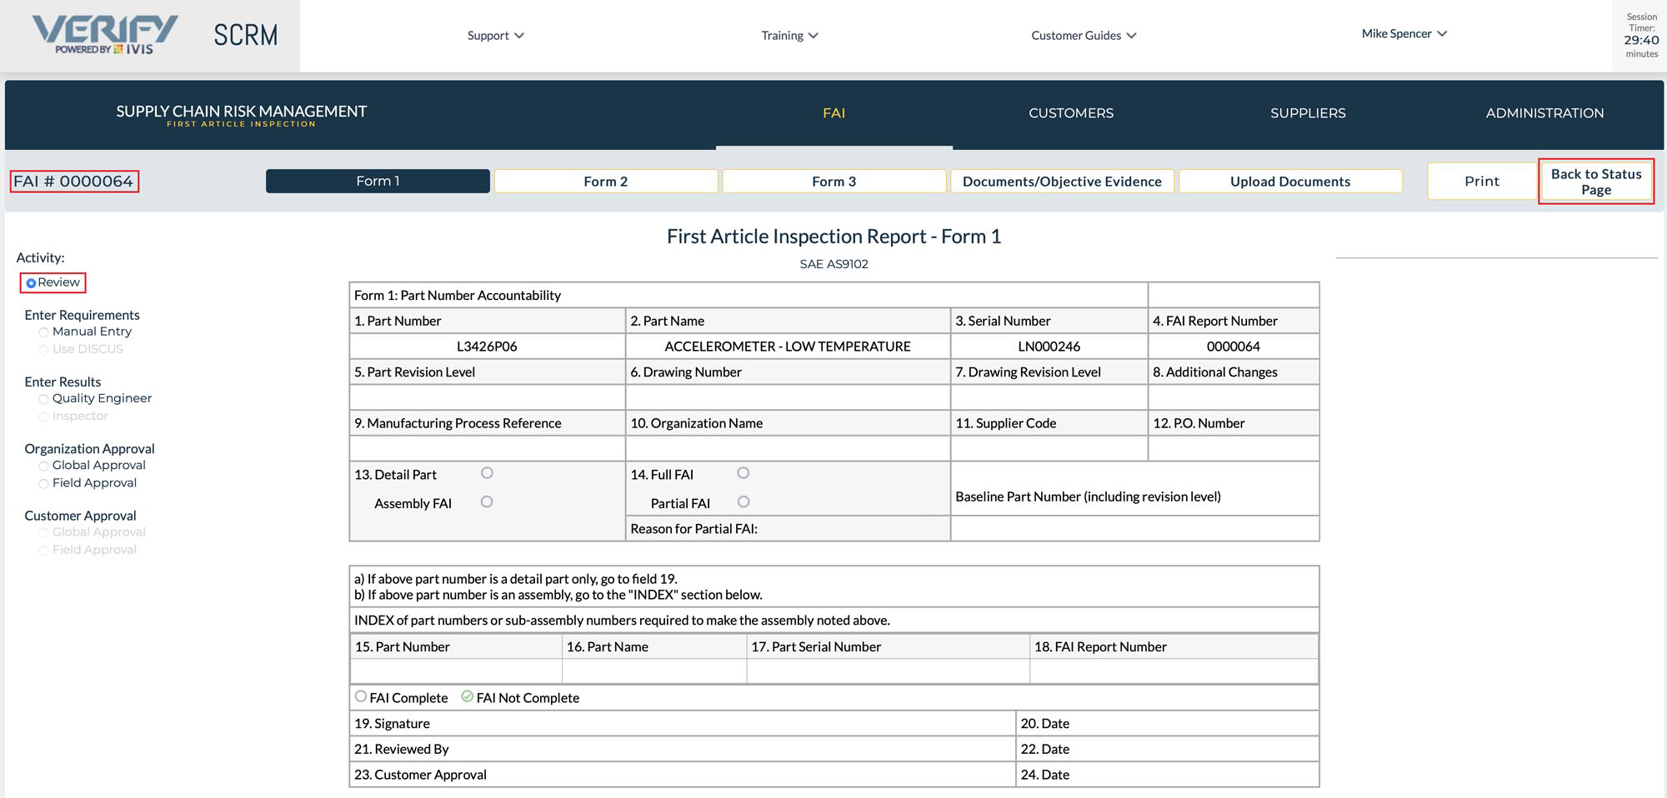Select the Partial FAI radio button
The width and height of the screenshot is (1667, 798).
pos(743,501)
